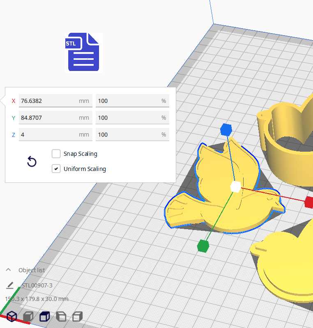Select the white center uniform scale handle
313x328 pixels.
point(235,187)
